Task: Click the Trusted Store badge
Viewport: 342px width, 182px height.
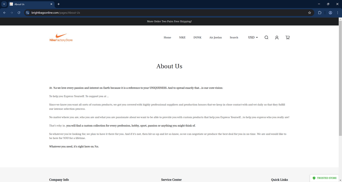Action: coord(324,178)
